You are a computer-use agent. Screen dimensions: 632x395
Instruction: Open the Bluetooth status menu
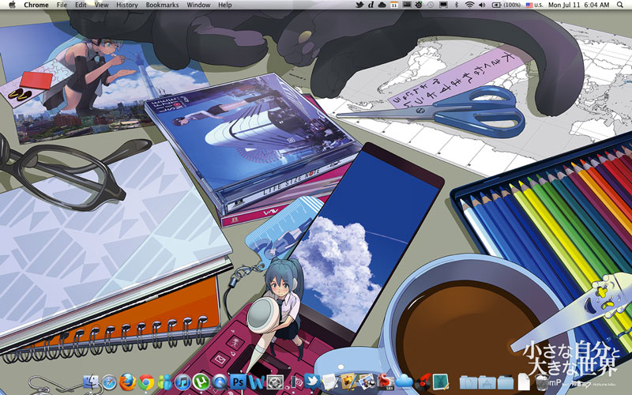(457, 5)
